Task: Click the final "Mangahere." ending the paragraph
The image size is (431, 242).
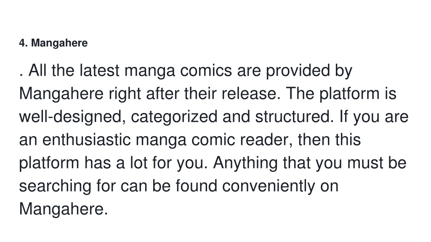Action: coord(63,210)
